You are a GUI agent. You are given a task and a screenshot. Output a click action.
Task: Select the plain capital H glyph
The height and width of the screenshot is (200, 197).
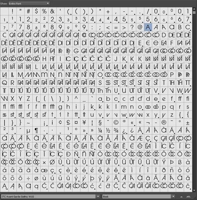tap(44, 59)
